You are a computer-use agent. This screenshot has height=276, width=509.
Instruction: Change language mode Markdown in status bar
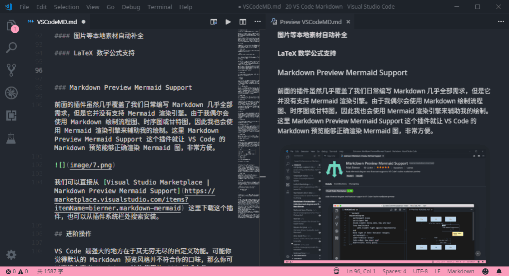click(460, 271)
